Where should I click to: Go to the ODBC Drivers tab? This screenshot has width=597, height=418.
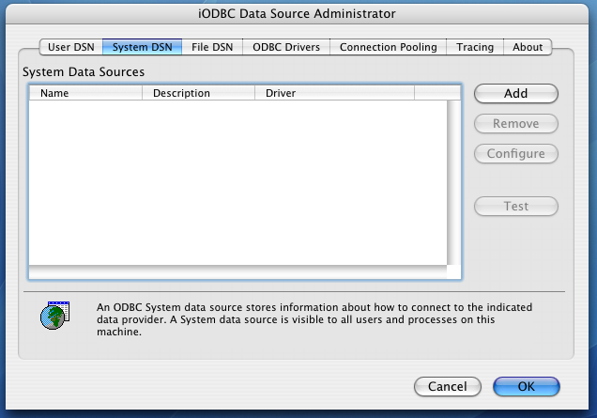pyautogui.click(x=286, y=47)
